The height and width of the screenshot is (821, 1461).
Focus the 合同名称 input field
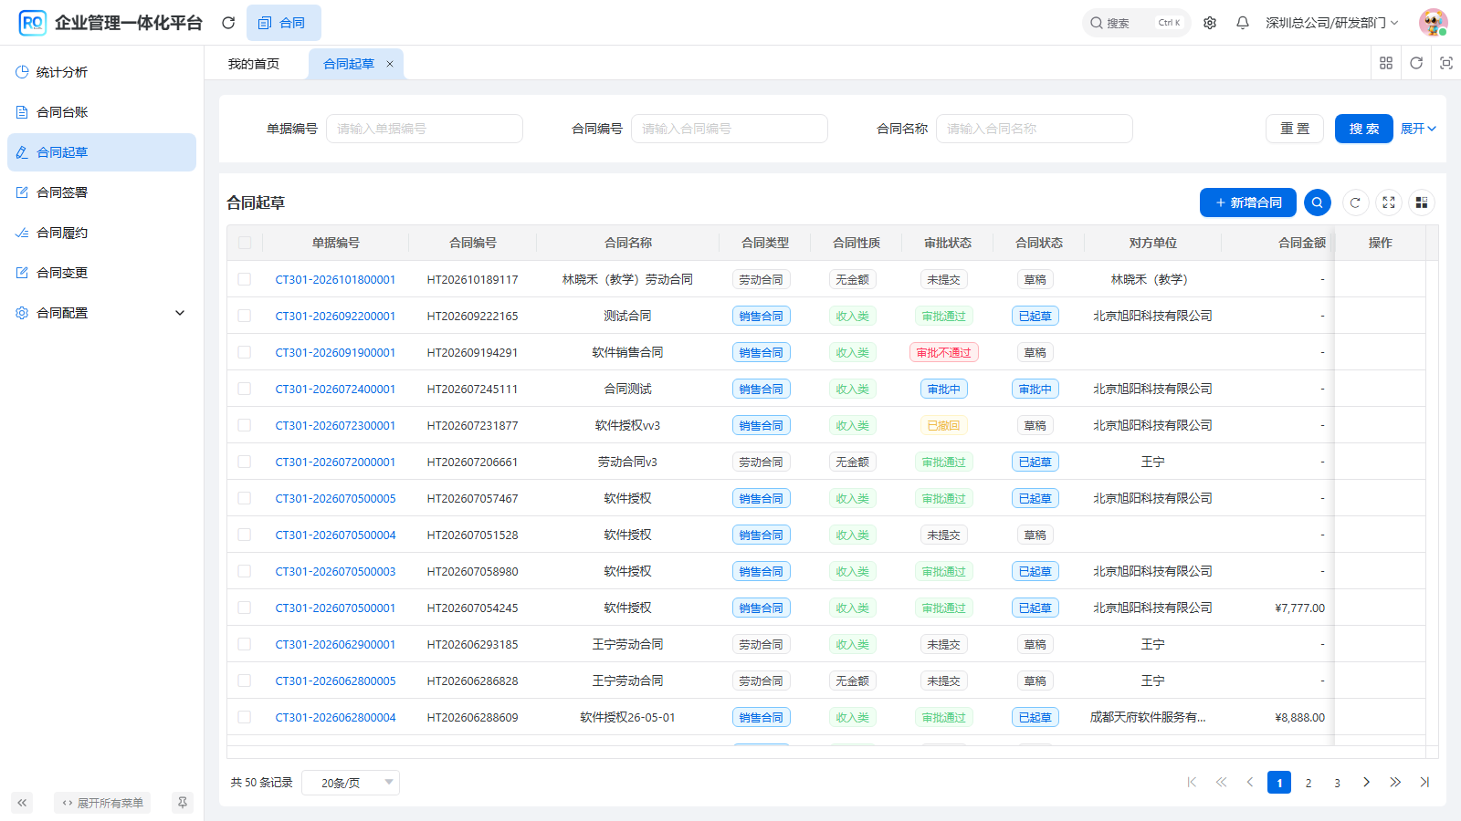(1035, 129)
